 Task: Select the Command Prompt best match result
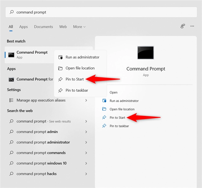point(29,55)
